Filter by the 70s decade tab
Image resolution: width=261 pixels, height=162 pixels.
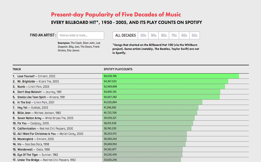click(174, 35)
